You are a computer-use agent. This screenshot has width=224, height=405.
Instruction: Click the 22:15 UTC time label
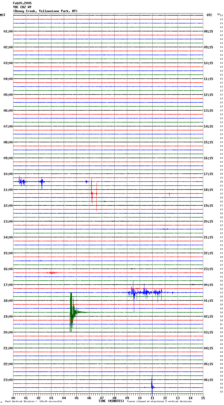coord(208,253)
